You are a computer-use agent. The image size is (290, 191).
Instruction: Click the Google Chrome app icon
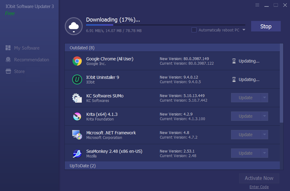pyautogui.click(x=77, y=61)
